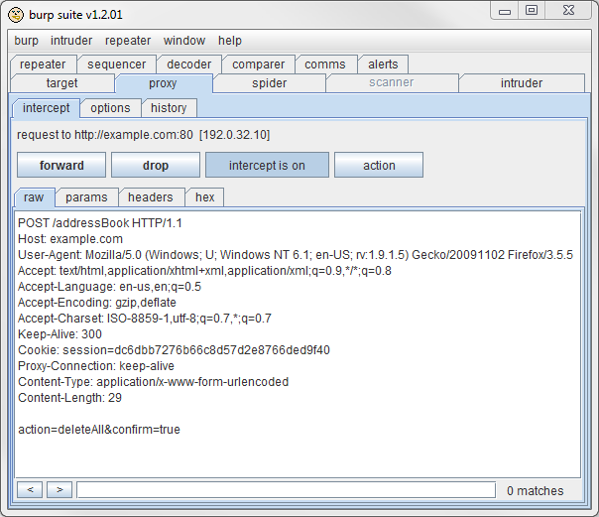Screen dimensions: 599x517
Task: Select the comparer tab
Action: 258,65
